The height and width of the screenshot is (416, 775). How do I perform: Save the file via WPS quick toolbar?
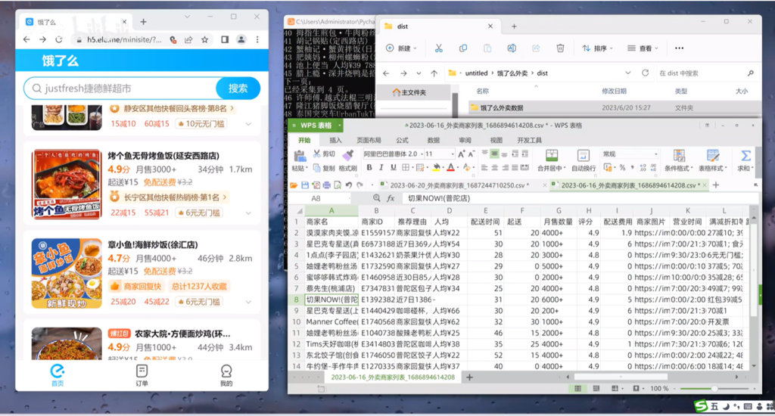(x=305, y=185)
